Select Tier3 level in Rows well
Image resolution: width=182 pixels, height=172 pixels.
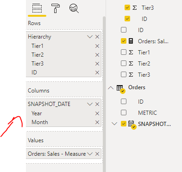tap(38, 64)
